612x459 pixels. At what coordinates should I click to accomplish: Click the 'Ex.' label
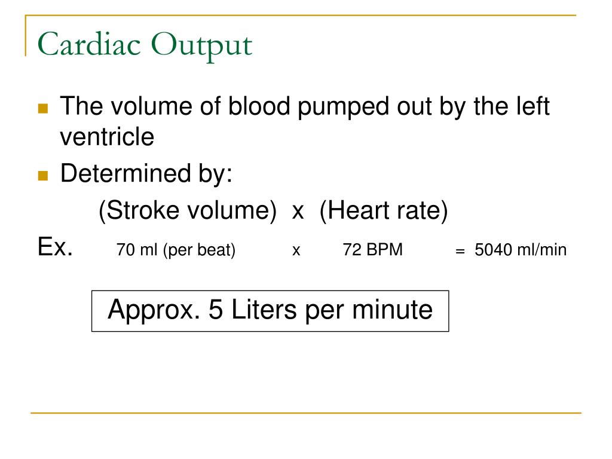coord(55,246)
